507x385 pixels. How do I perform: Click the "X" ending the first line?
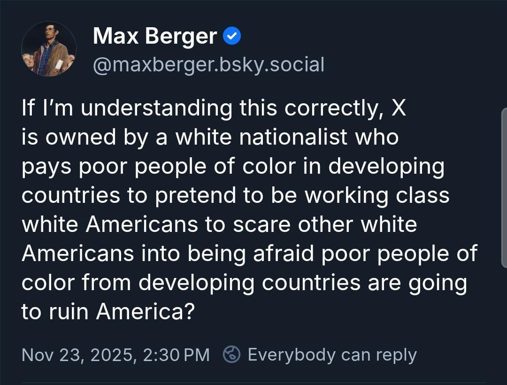click(398, 108)
